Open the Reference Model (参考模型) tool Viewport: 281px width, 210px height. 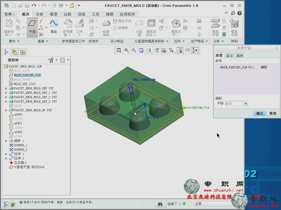click(68, 28)
